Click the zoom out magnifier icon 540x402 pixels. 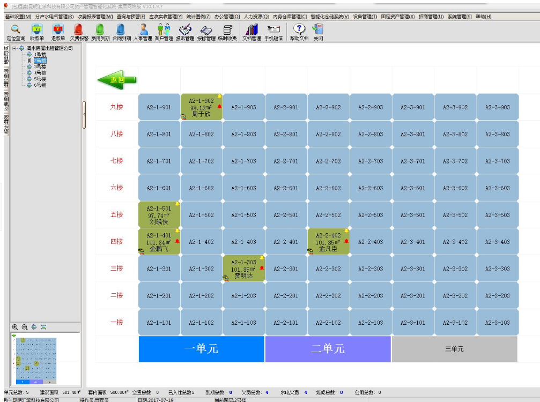24,327
